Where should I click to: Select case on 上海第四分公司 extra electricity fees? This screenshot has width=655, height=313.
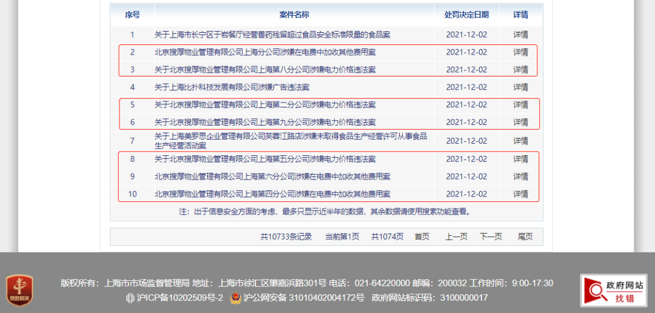pyautogui.click(x=272, y=194)
